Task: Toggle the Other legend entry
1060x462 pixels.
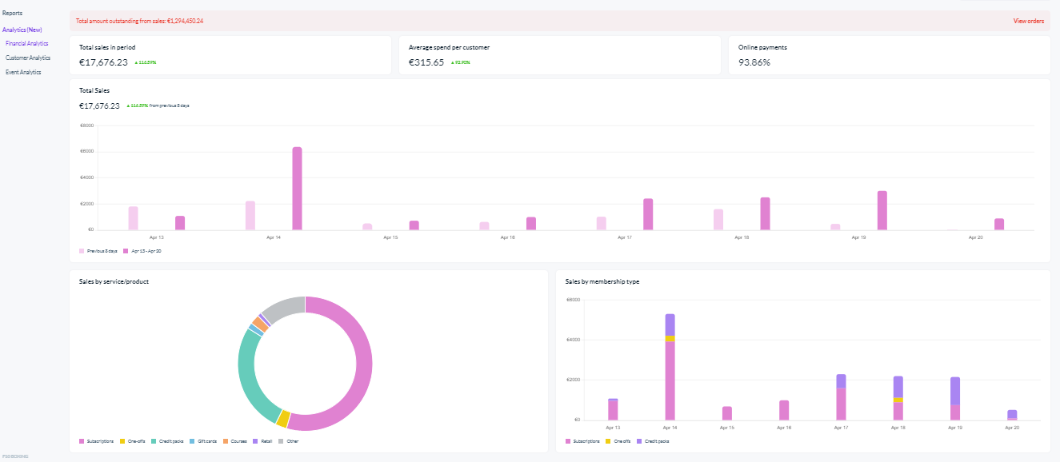Action: [287, 441]
